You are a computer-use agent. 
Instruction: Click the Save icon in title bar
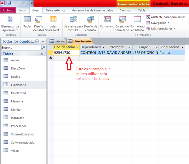click(x=9, y=3)
